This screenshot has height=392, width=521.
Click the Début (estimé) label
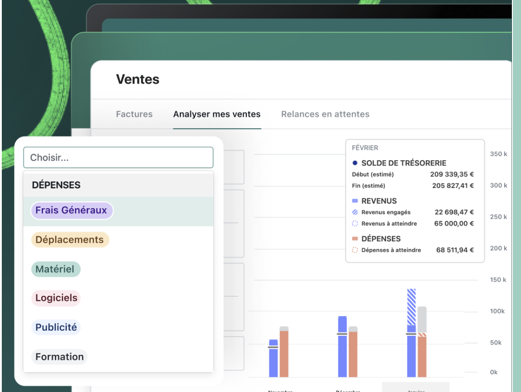[373, 174]
